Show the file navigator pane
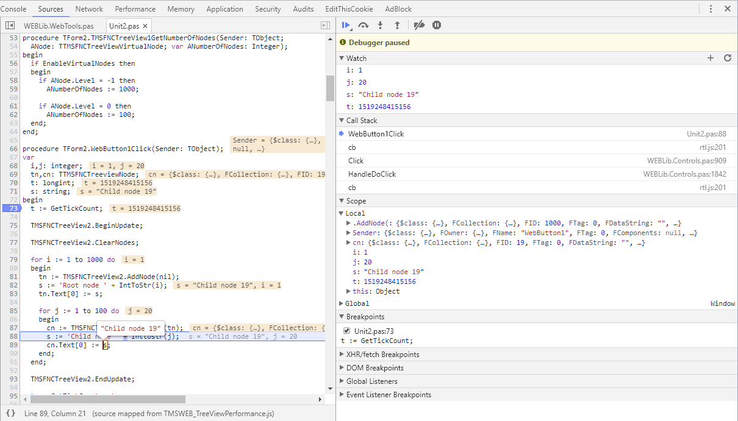The image size is (738, 421). (x=10, y=26)
